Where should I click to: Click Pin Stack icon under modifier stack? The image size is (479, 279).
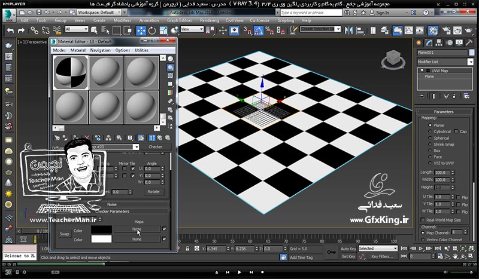[422, 96]
